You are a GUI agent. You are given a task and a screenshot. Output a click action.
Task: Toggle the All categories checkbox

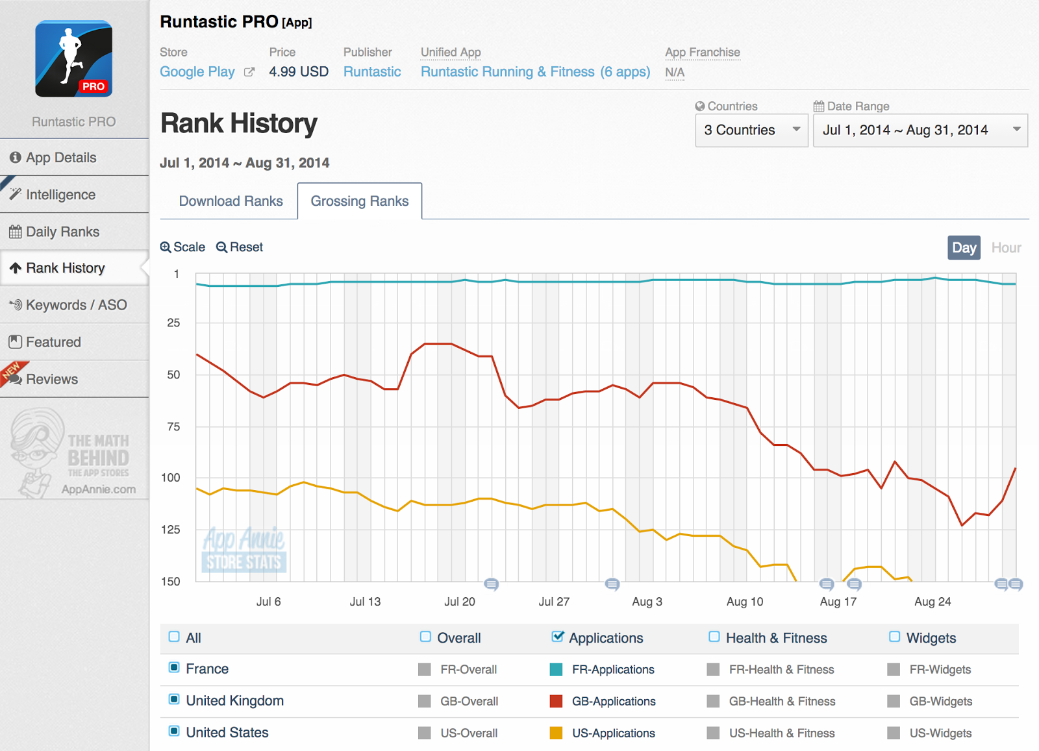(174, 637)
